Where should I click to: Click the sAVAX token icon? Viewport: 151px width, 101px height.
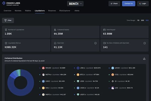tap(113, 68)
